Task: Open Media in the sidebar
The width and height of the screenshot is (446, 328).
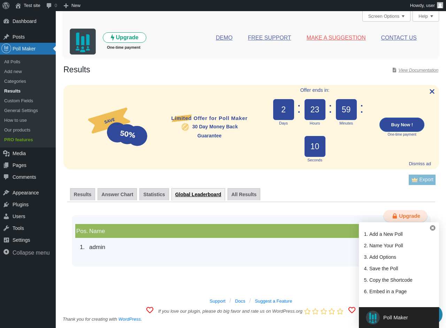Action: click(28, 153)
